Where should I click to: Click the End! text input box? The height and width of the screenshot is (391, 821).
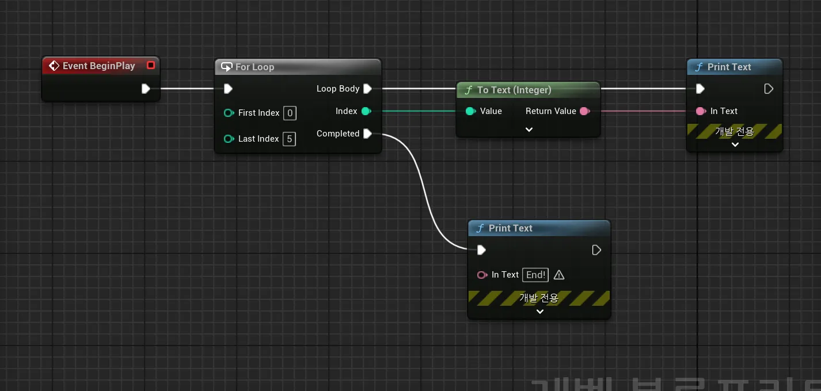[x=535, y=275]
